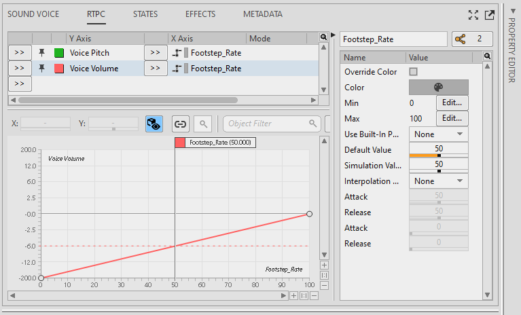Toggle the show selected objects eye button
The image size is (521, 315).
(x=154, y=124)
